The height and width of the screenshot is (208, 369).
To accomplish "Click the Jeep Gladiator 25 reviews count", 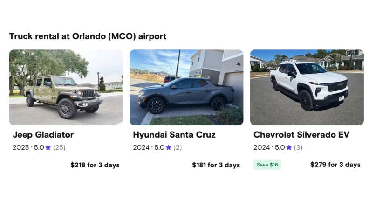I will 59,147.
